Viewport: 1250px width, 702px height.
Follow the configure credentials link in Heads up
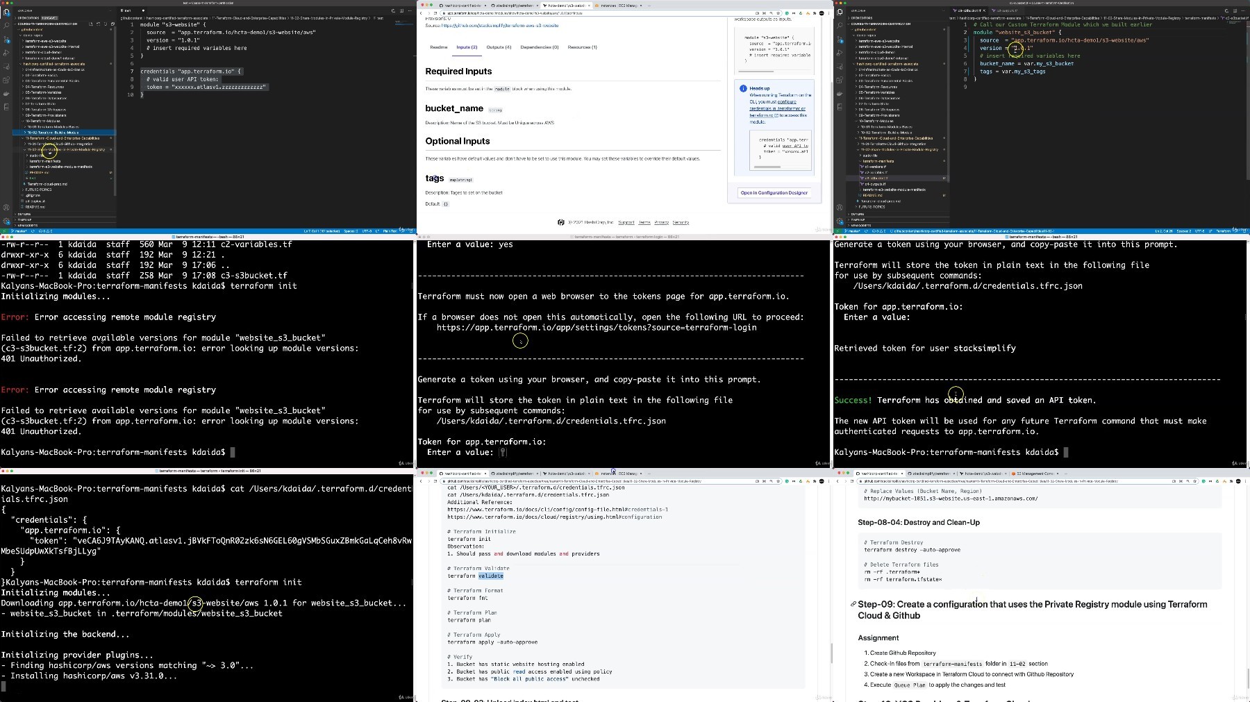click(x=777, y=108)
